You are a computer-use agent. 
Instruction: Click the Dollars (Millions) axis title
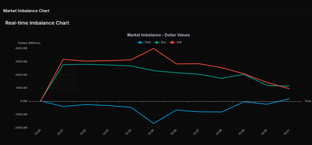(29, 43)
